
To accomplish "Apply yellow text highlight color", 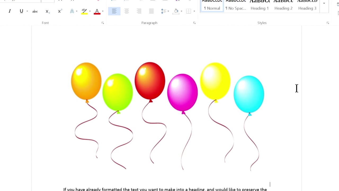I will pyautogui.click(x=84, y=11).
